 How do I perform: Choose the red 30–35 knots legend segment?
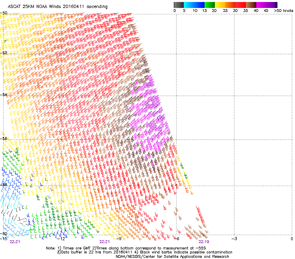click(x=241, y=5)
